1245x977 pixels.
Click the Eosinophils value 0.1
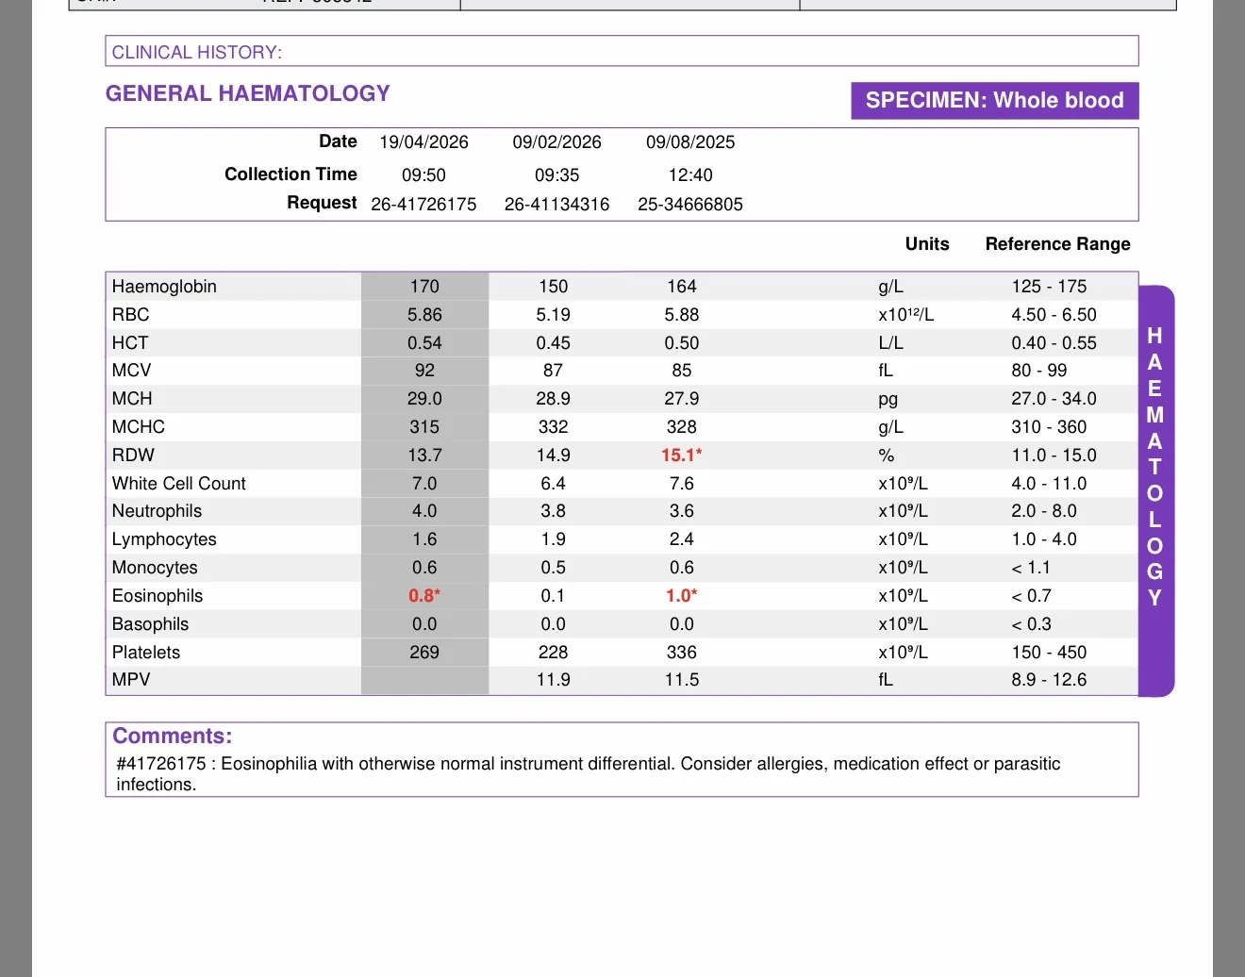[x=554, y=596]
